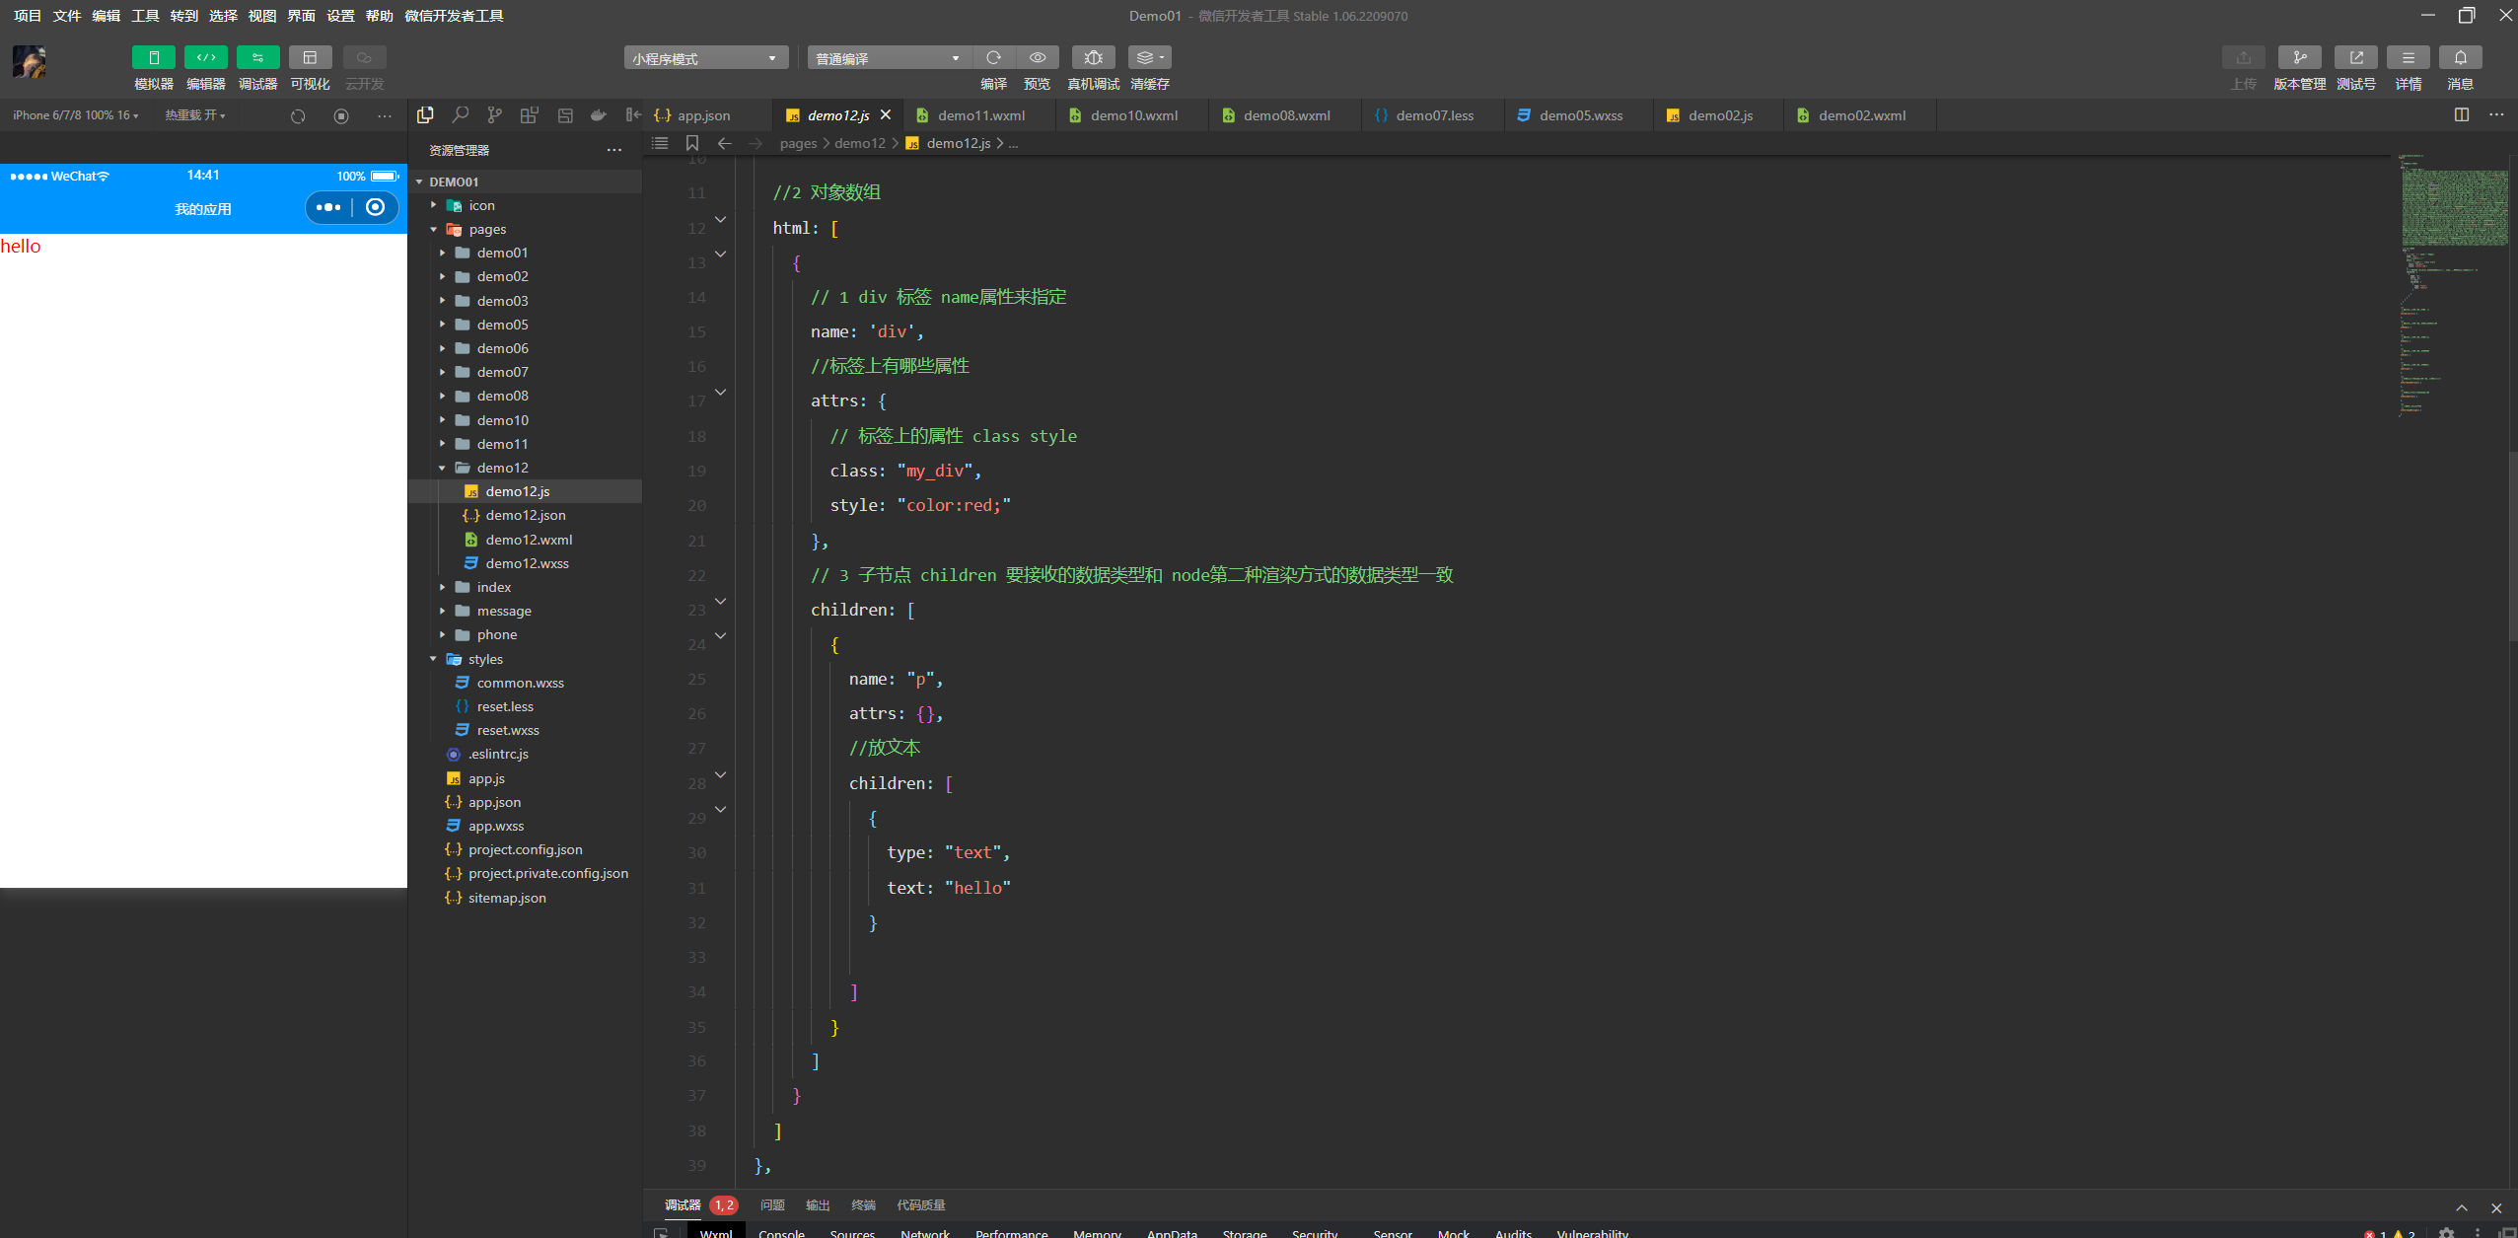Image resolution: width=2518 pixels, height=1238 pixels.
Task: Open the 普通编译 compile dropdown
Action: click(888, 58)
